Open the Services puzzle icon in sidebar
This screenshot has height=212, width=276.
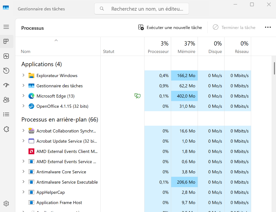click(x=6, y=129)
